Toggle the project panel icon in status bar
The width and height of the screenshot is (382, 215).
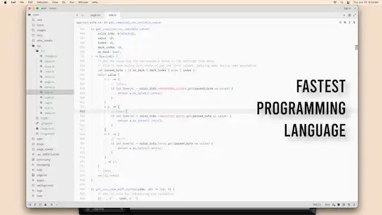pos(30,204)
